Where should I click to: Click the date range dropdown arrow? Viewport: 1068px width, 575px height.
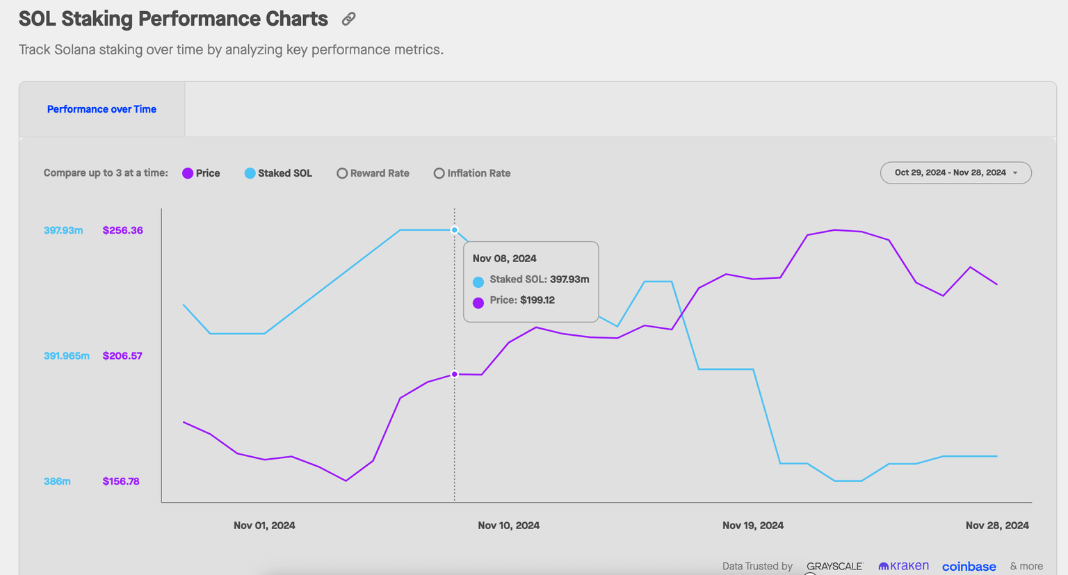coord(1015,173)
